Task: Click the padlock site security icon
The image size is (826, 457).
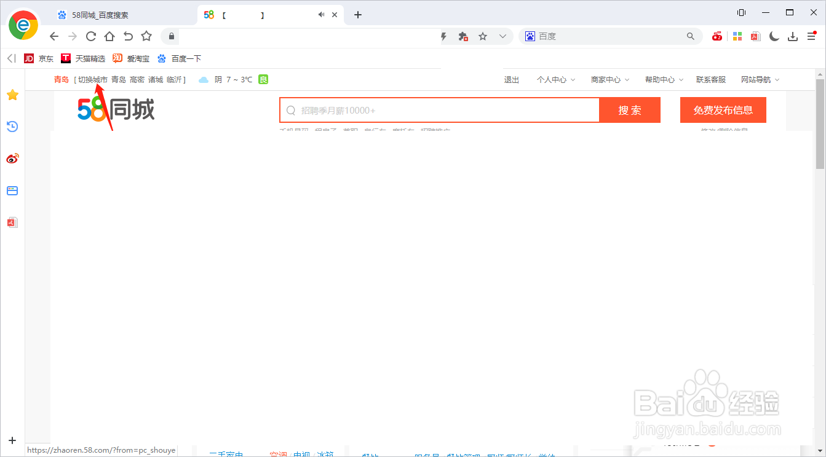Action: [x=172, y=36]
